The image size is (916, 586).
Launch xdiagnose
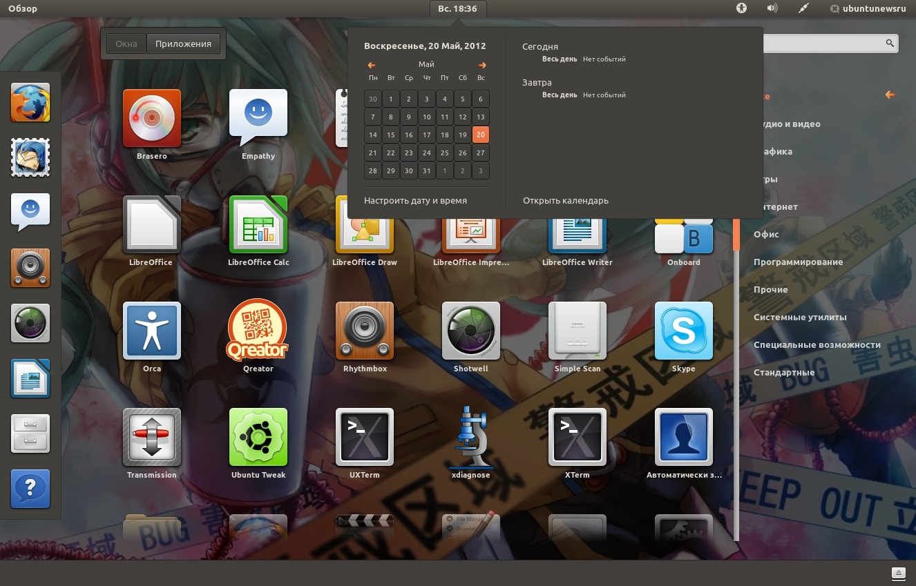point(471,437)
